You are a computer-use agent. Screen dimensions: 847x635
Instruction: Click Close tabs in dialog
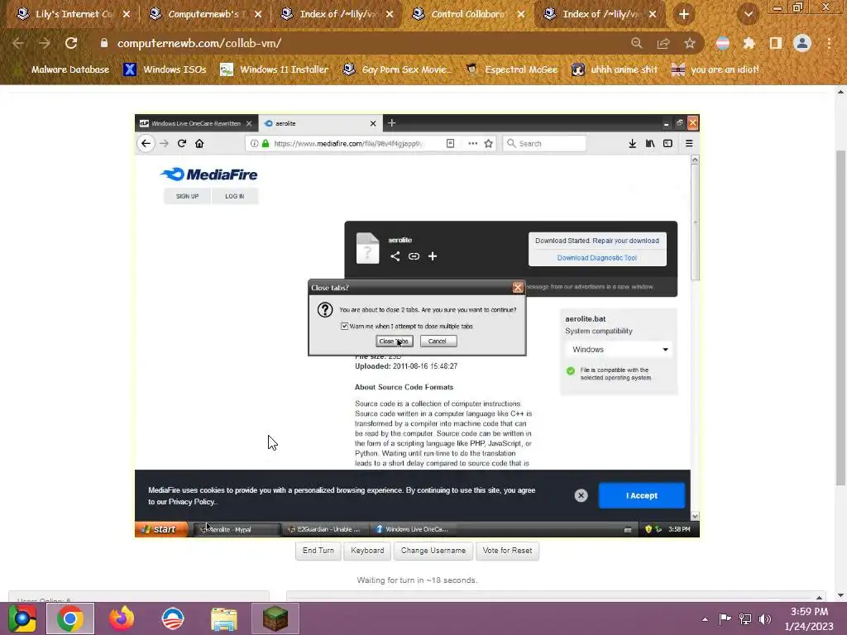[x=394, y=341]
